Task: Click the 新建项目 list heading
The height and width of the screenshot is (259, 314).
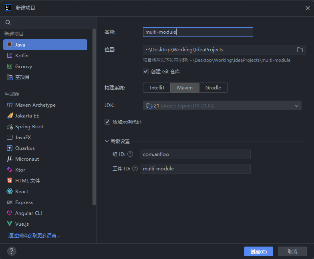Action: click(14, 34)
